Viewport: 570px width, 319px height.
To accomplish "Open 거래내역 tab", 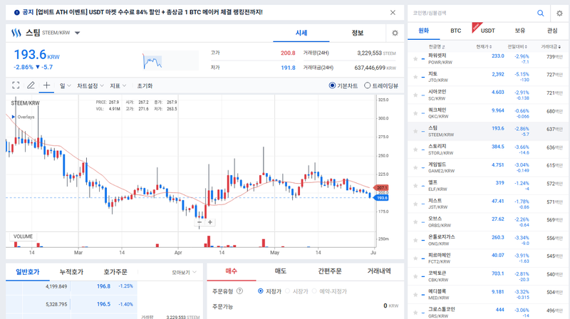I will coord(379,271).
